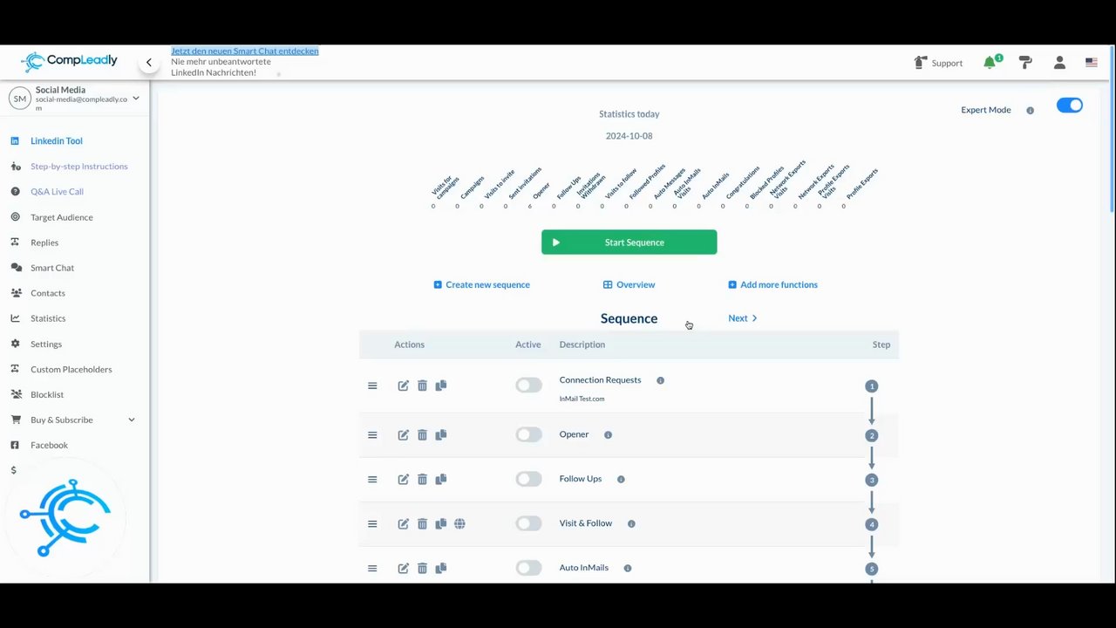The height and width of the screenshot is (628, 1116).
Task: Open the Follow Ups info icon
Action: click(621, 479)
